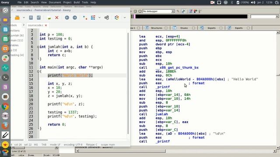This screenshot has height=157, width=280.
Task: Select jumlah [6] in the symbols list
Action: pos(17,35)
